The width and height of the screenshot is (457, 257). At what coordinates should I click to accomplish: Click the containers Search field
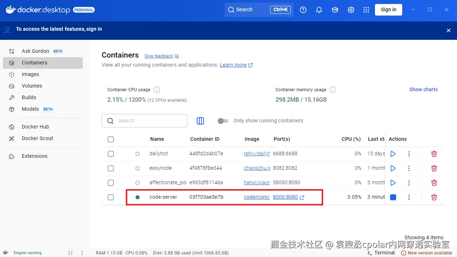tap(144, 121)
